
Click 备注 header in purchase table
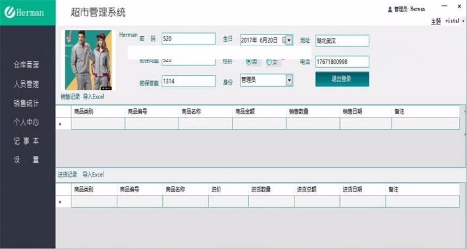422,189
